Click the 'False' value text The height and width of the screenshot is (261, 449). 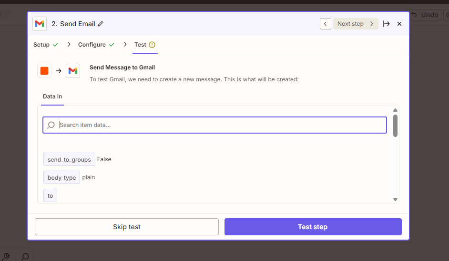pos(104,159)
